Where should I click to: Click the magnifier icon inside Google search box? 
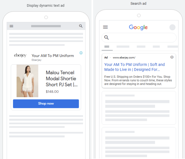point(107,38)
